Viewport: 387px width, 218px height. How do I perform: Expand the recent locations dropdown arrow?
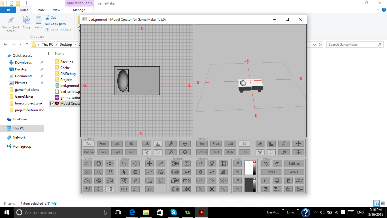click(20, 45)
